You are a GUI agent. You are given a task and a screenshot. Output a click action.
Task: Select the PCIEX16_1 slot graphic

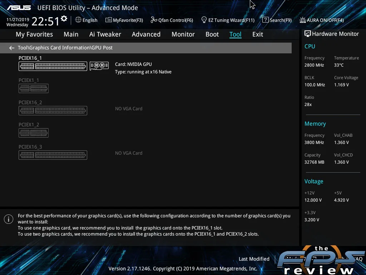(53, 66)
